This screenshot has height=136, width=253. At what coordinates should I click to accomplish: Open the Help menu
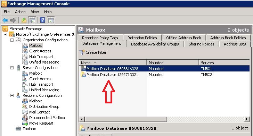click(x=48, y=12)
